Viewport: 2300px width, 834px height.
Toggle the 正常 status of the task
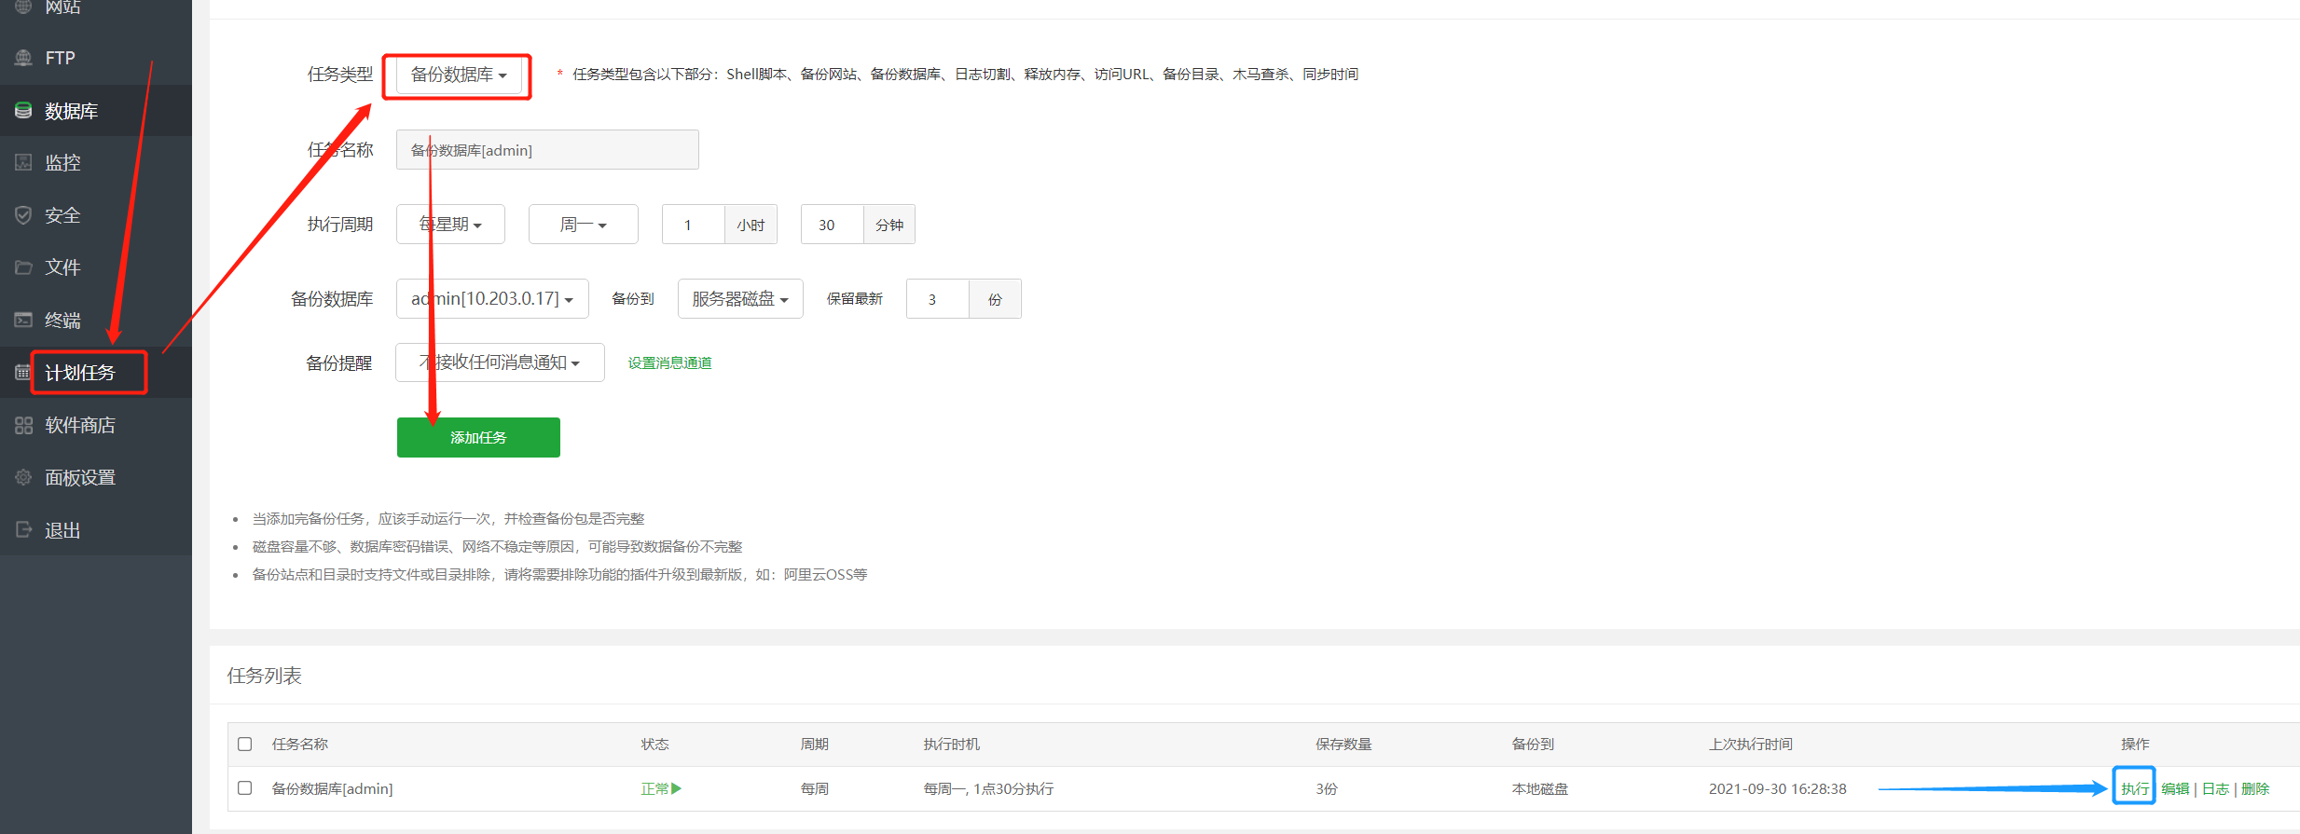pyautogui.click(x=660, y=788)
